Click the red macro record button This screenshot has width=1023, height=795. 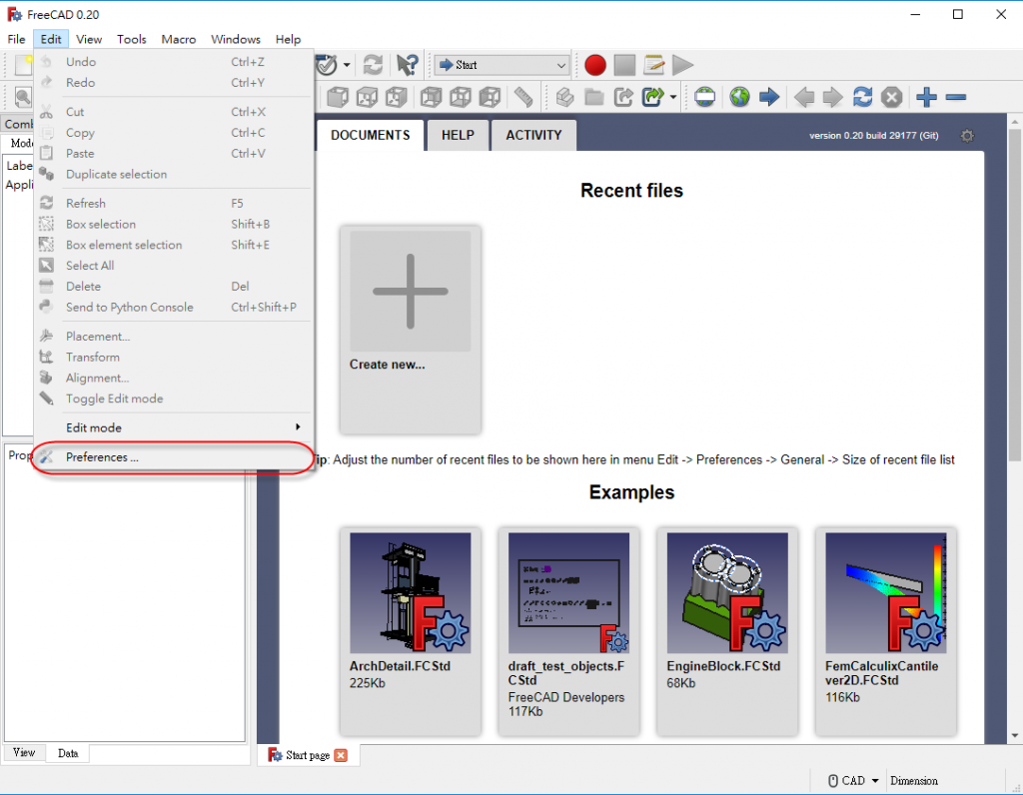click(x=595, y=65)
